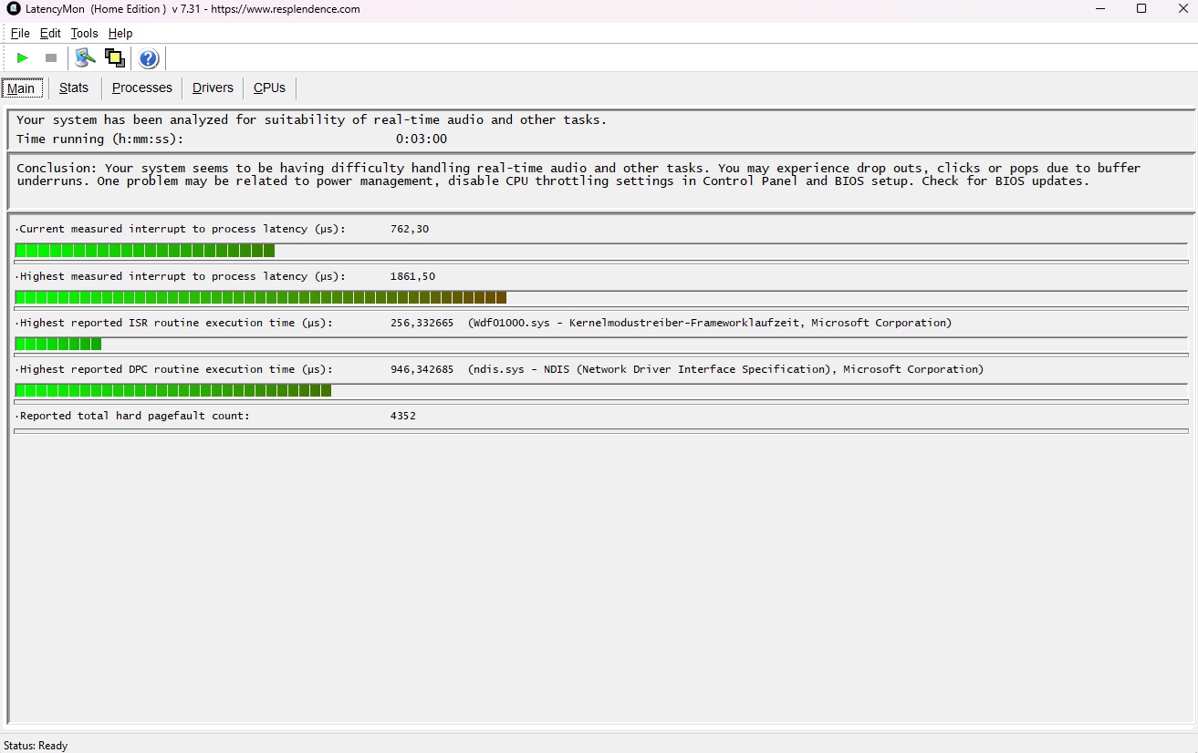Close the LatencyMon window
Screen dimensions: 1198x753
coord(1182,9)
